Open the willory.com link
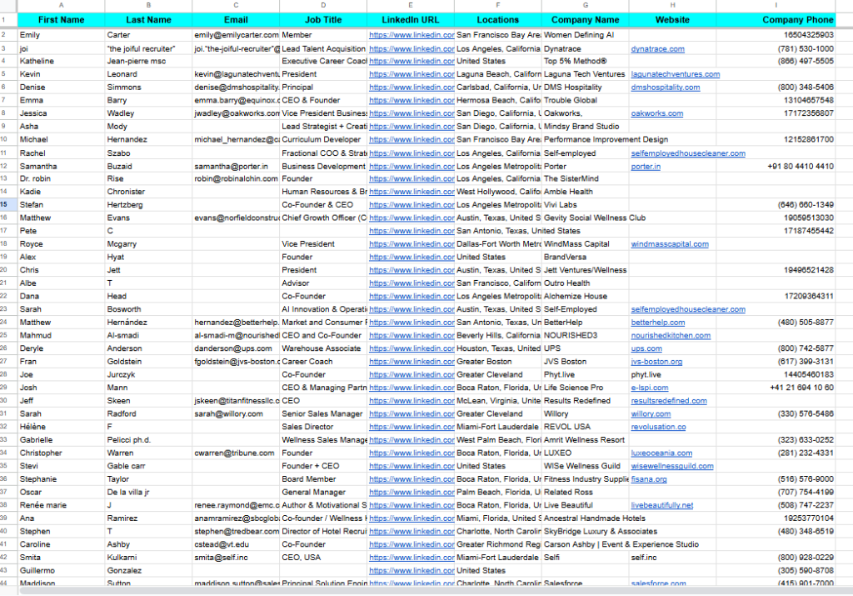The height and width of the screenshot is (596, 853). (x=651, y=413)
